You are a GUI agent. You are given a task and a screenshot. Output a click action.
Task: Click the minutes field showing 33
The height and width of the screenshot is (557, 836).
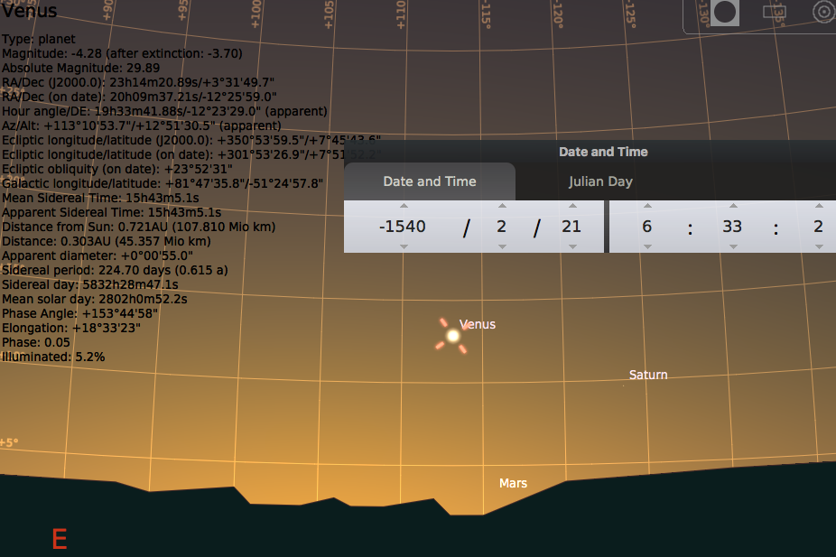(732, 227)
